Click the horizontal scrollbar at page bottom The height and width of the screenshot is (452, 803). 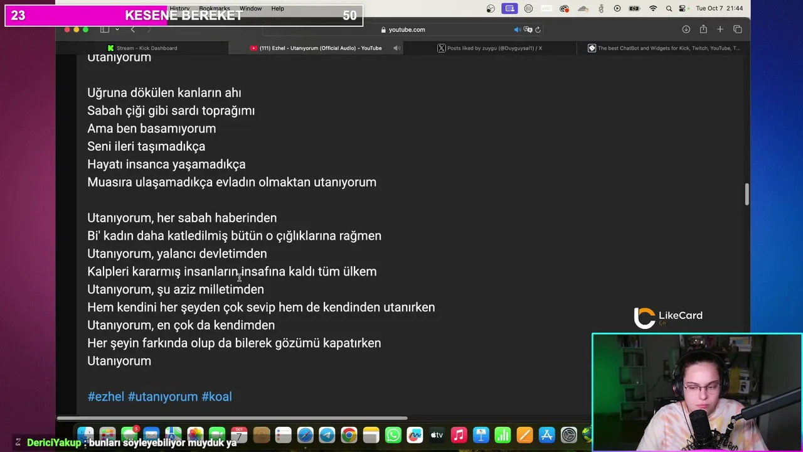[232, 418]
